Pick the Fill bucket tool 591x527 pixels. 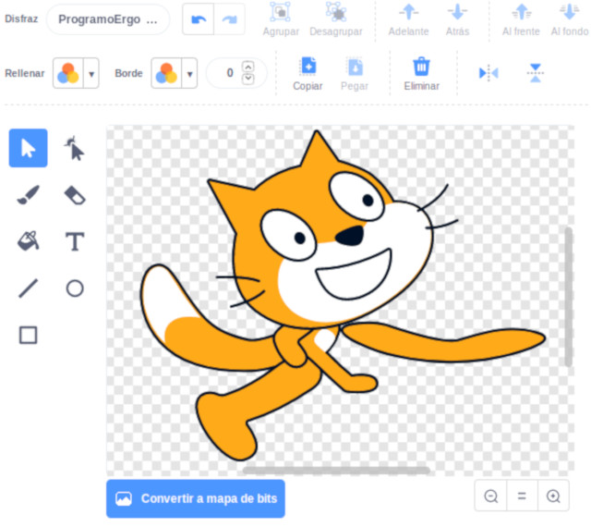click(29, 241)
